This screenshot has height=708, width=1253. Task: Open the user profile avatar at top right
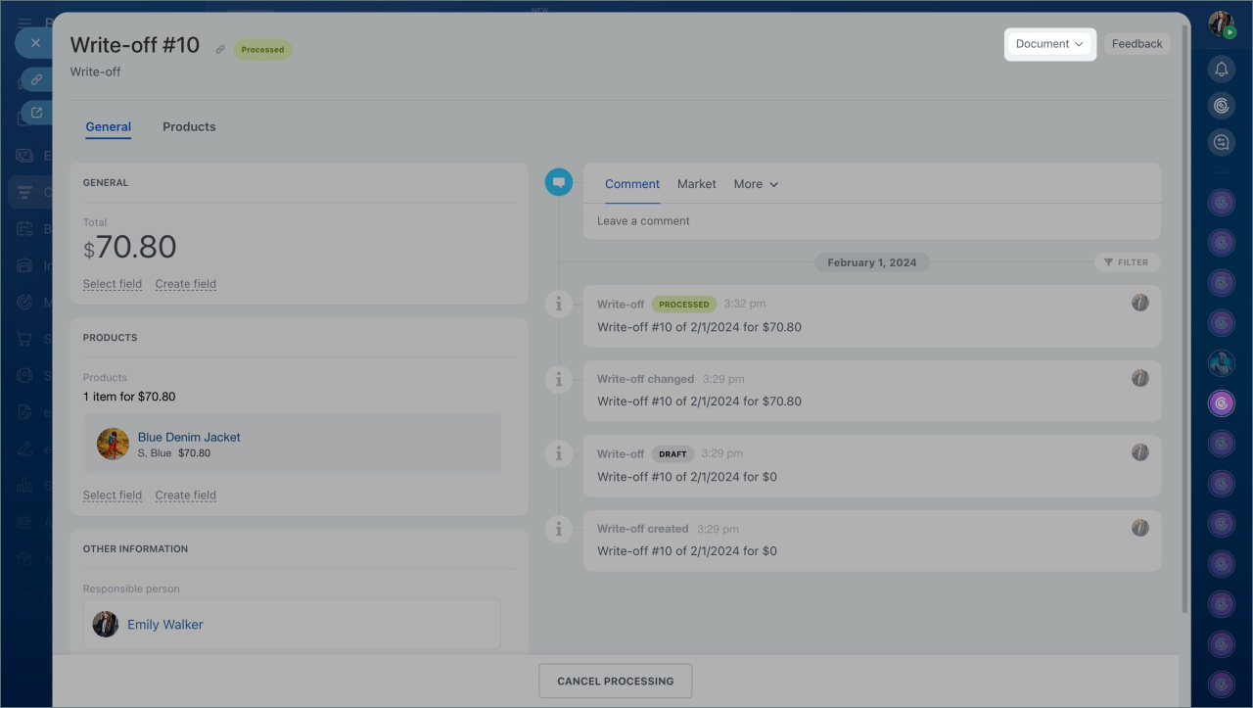[1221, 24]
